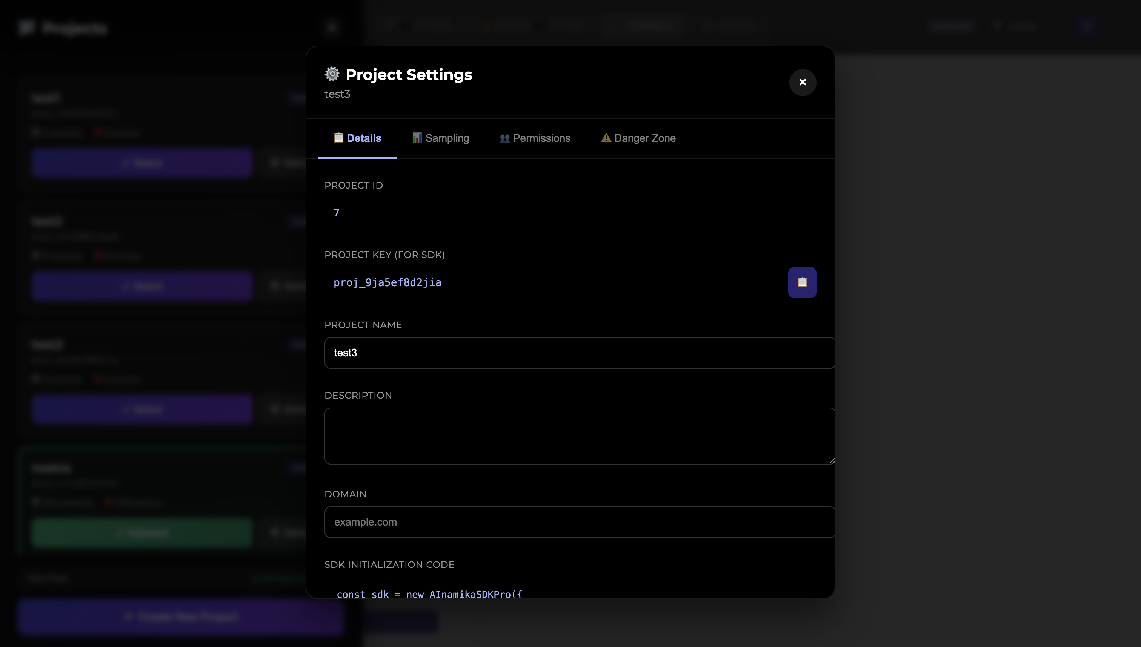Select the project key text proj_9ja5ef8d2jia
The width and height of the screenshot is (1141, 647).
pyautogui.click(x=387, y=282)
